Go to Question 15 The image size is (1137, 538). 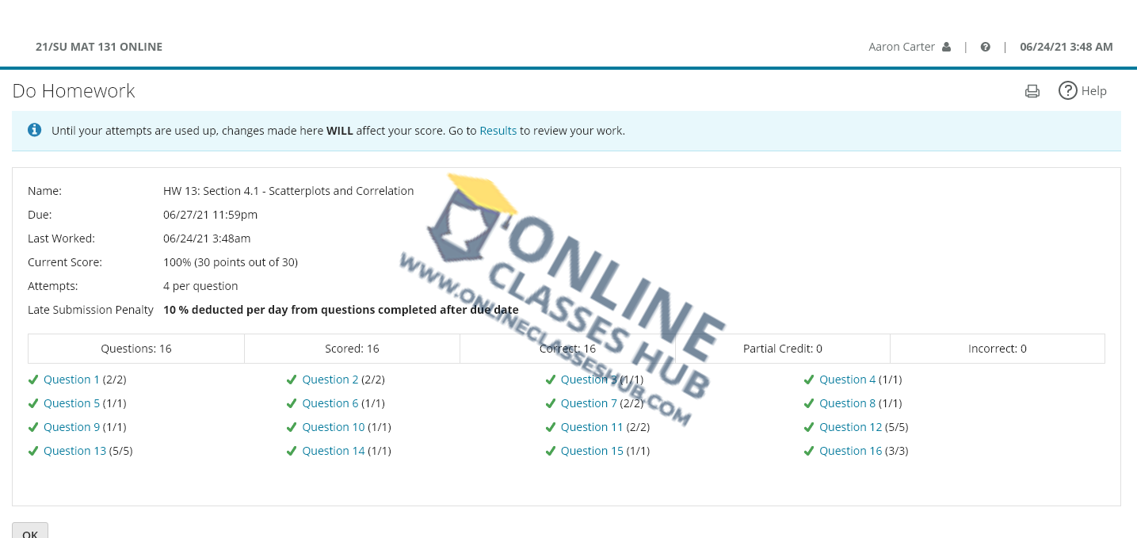(x=592, y=451)
